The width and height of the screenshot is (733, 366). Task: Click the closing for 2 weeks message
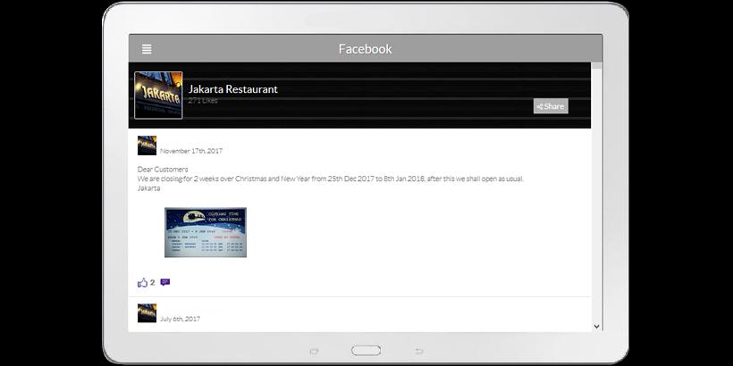pos(331,179)
